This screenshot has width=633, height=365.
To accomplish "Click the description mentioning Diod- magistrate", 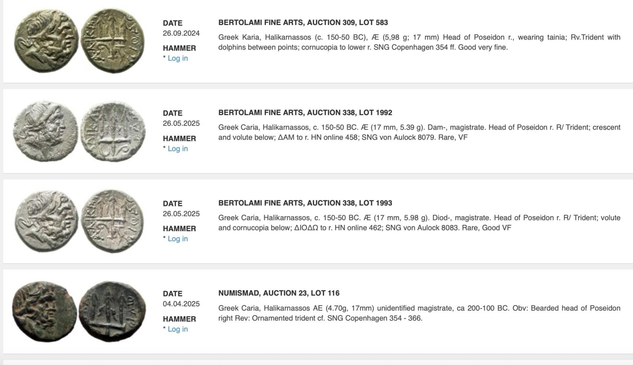I will pyautogui.click(x=419, y=223).
